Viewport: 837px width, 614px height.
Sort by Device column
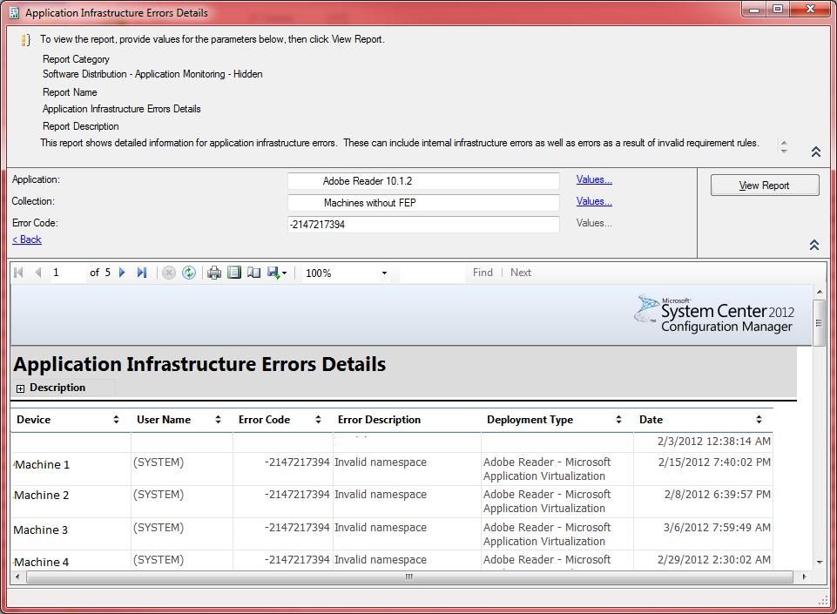pos(116,420)
